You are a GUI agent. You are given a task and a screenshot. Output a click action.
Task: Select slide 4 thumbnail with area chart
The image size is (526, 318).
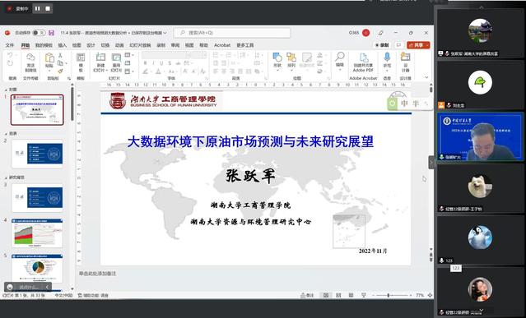[37, 233]
